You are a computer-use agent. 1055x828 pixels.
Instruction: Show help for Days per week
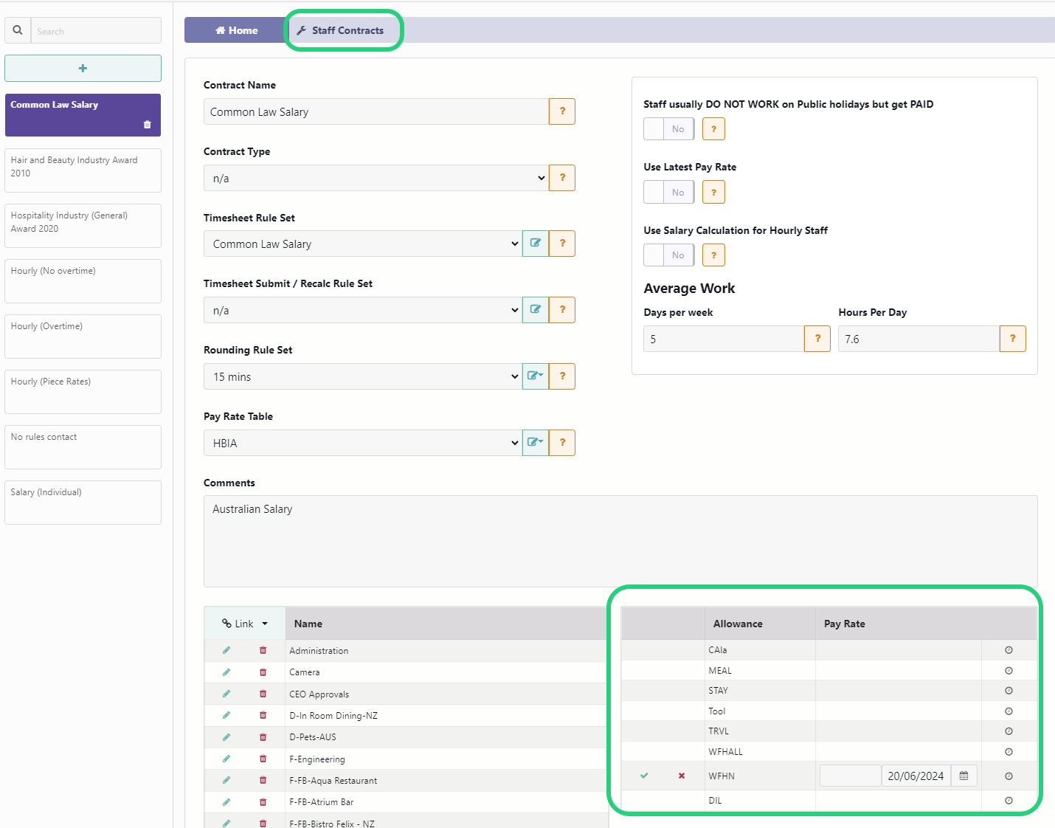817,339
